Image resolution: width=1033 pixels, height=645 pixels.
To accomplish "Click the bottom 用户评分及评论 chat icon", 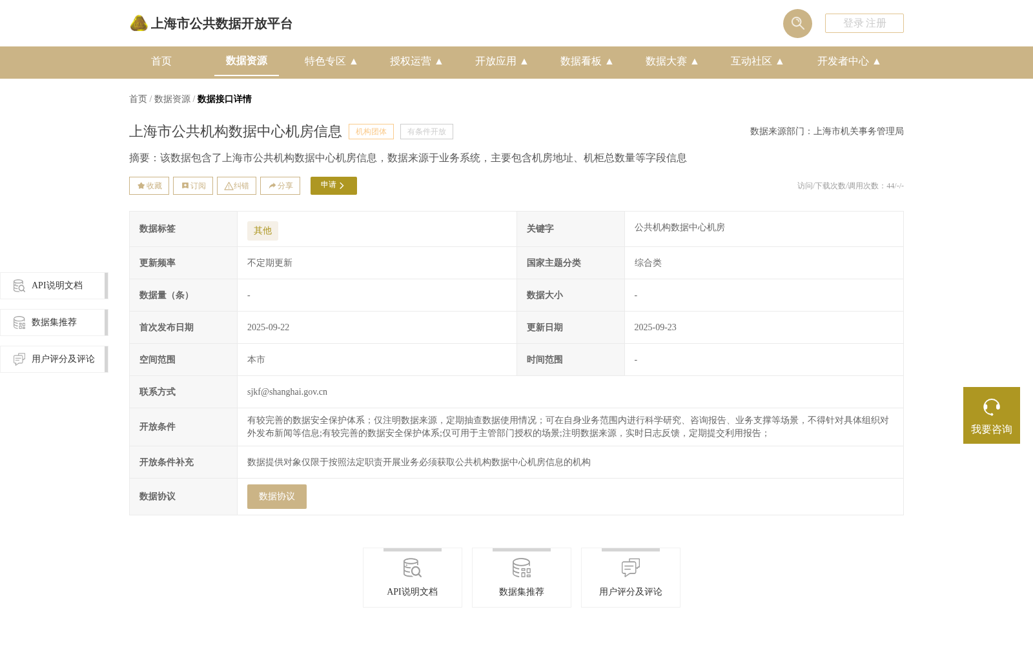I will (631, 568).
